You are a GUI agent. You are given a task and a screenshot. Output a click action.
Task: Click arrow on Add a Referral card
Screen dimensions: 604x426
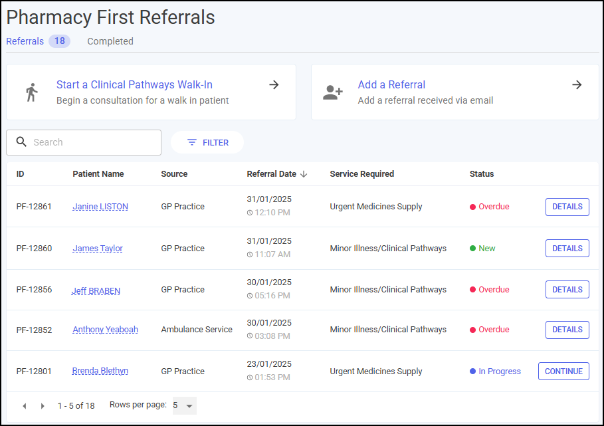(x=577, y=85)
